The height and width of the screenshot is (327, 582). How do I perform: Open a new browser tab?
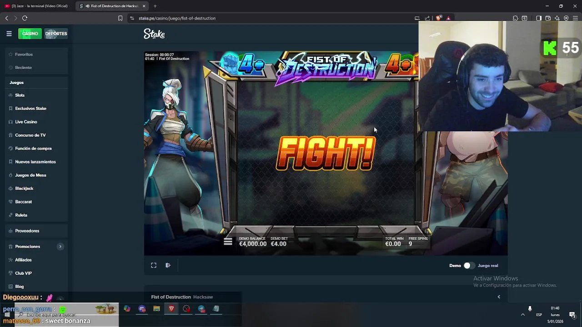155,6
